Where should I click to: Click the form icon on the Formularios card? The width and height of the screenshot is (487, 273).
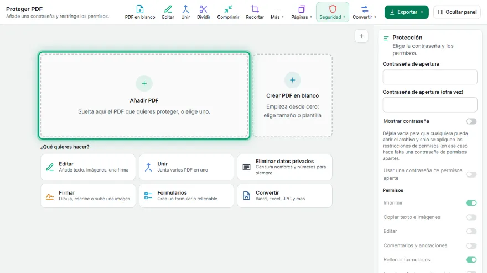coord(148,196)
